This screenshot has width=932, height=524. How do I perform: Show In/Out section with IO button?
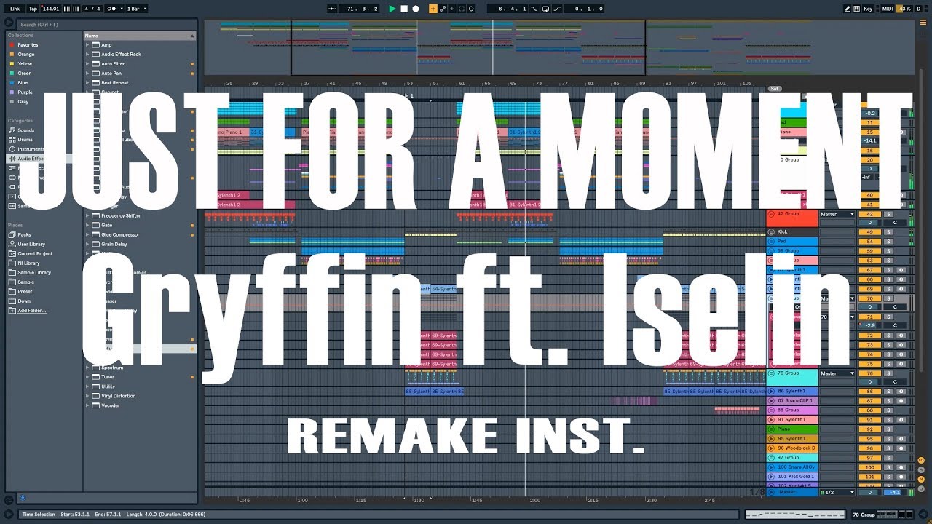tap(921, 460)
